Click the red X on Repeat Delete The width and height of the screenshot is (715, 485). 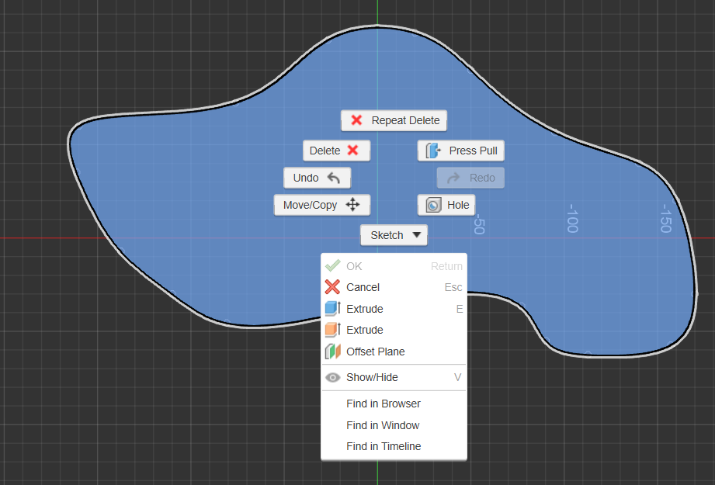point(356,120)
